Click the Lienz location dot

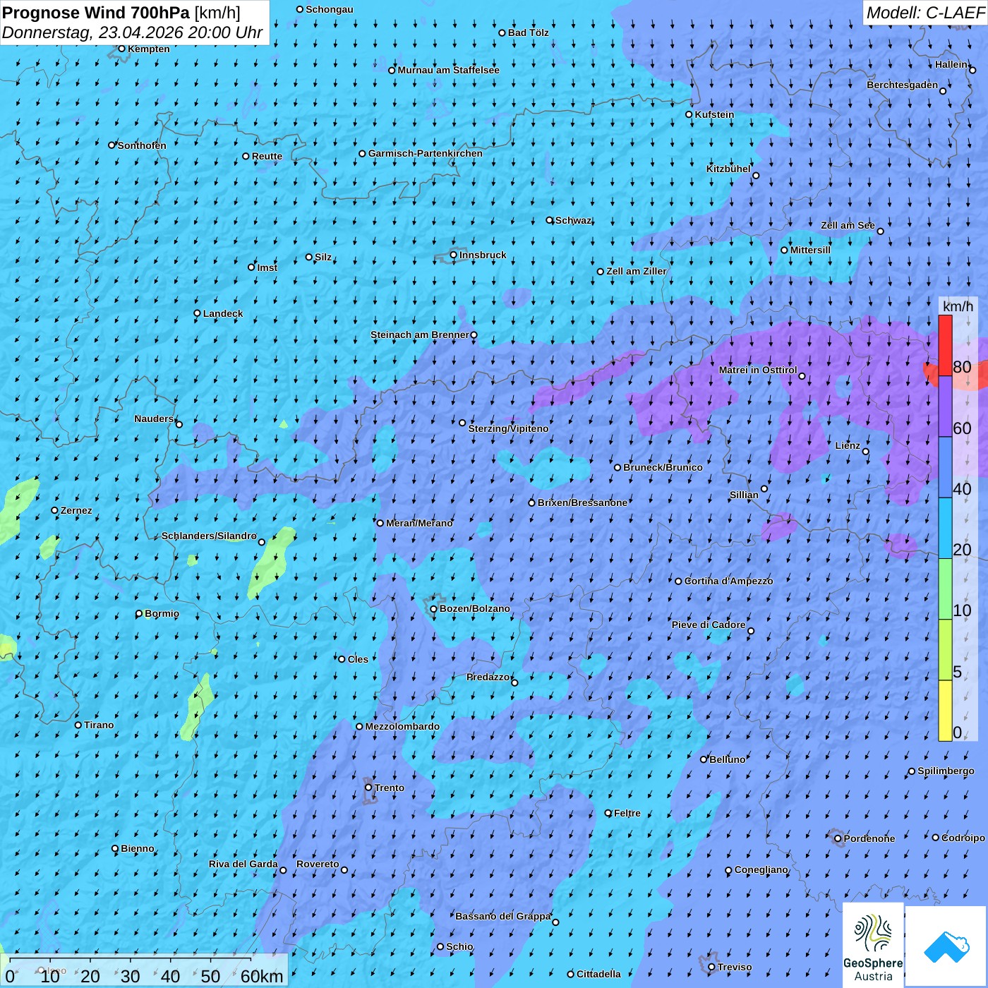click(x=866, y=452)
